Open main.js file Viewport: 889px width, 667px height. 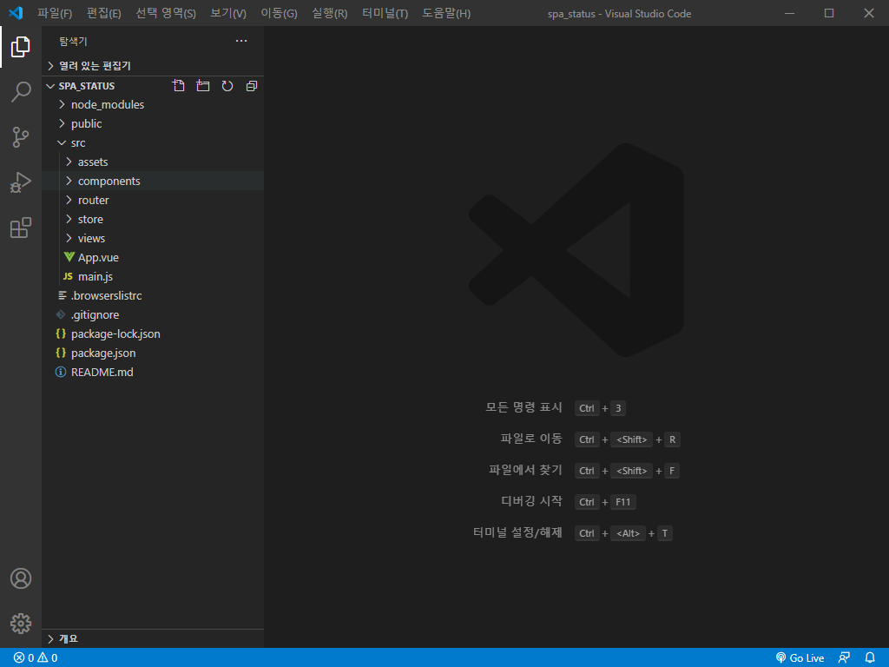[153, 277]
